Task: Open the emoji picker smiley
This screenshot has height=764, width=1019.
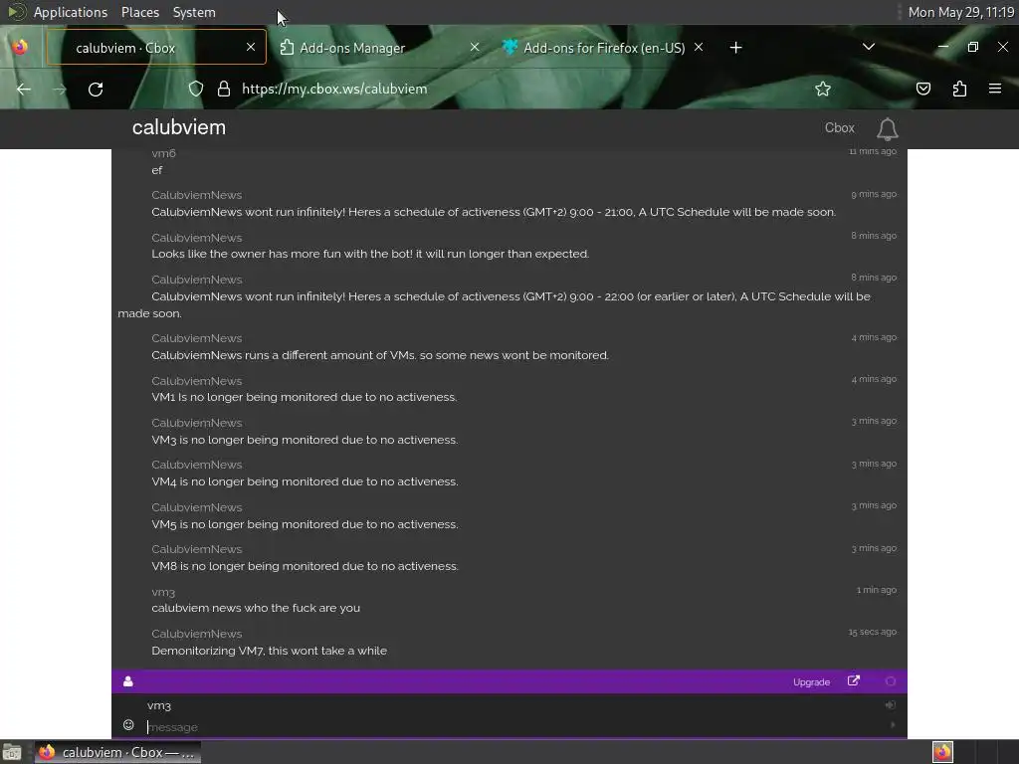Action: [x=128, y=725]
